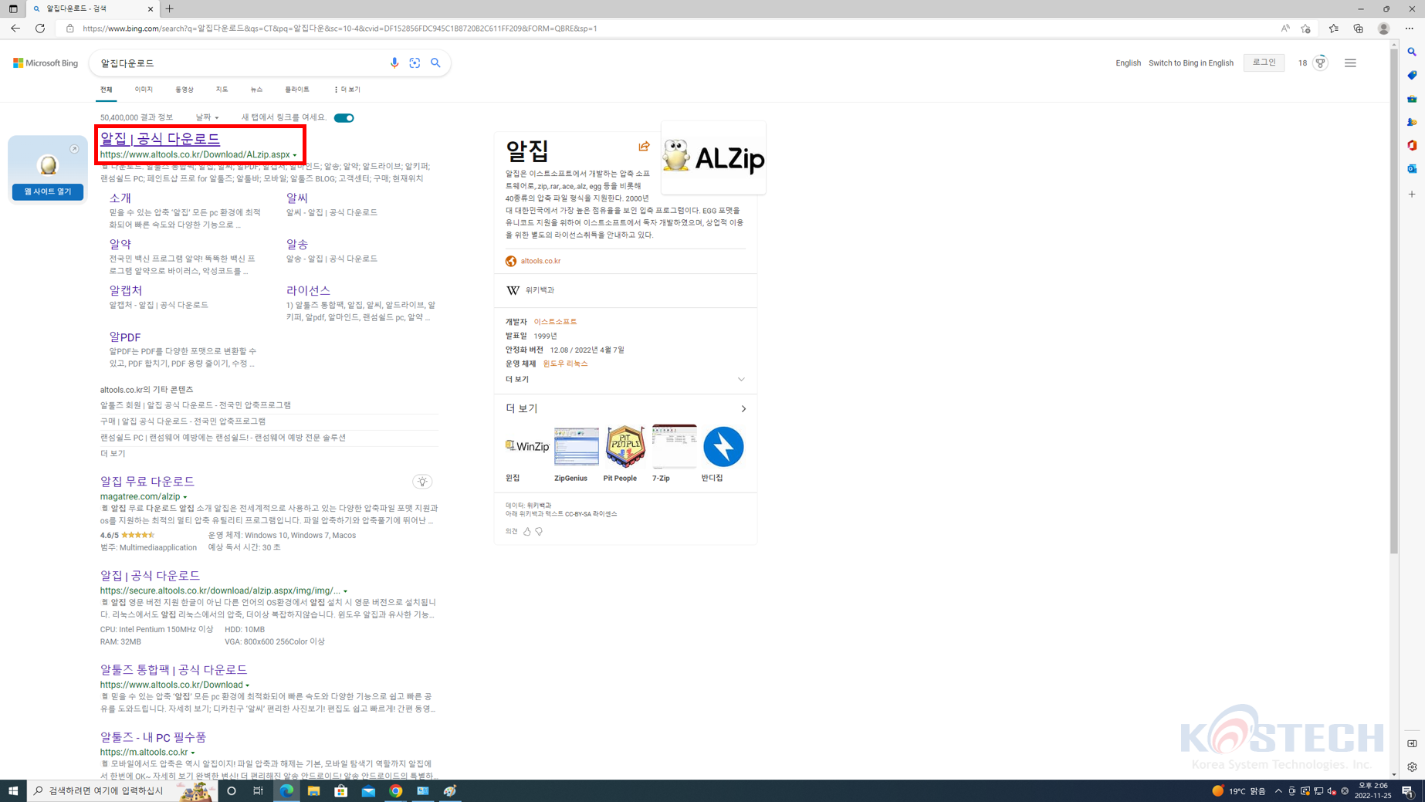
Task: Open visual search camera icon
Action: coord(415,63)
